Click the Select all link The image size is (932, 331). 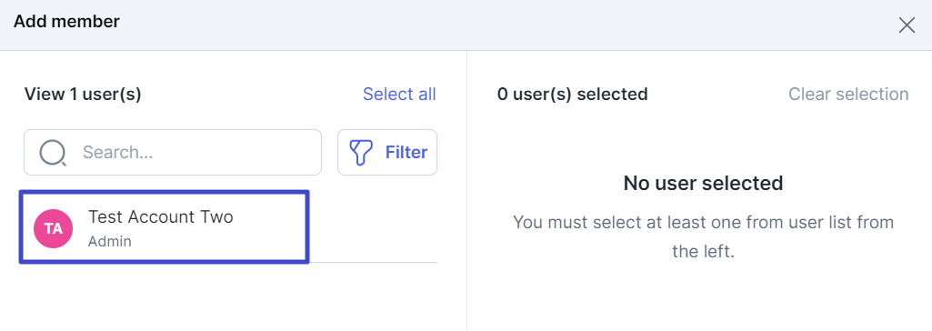pos(399,95)
